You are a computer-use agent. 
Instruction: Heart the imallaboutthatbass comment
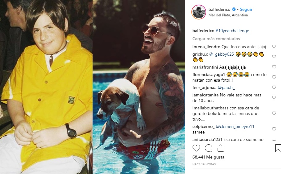pos(274,113)
